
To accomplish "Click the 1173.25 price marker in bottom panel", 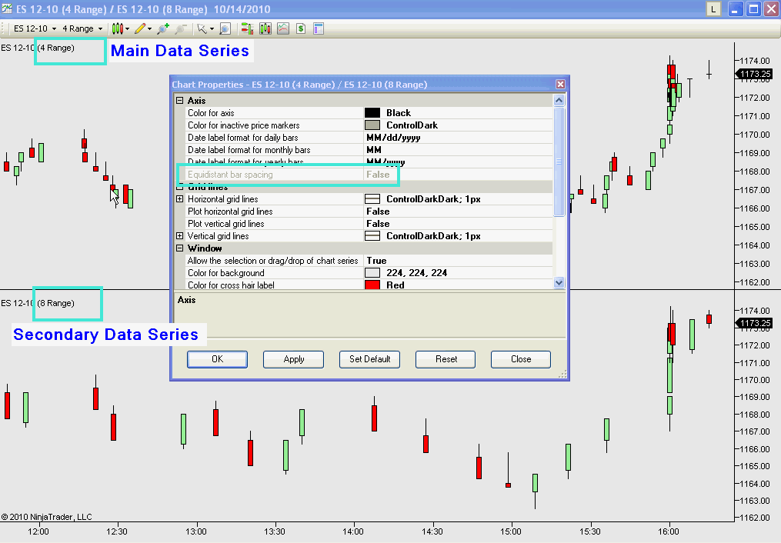I will pyautogui.click(x=754, y=323).
